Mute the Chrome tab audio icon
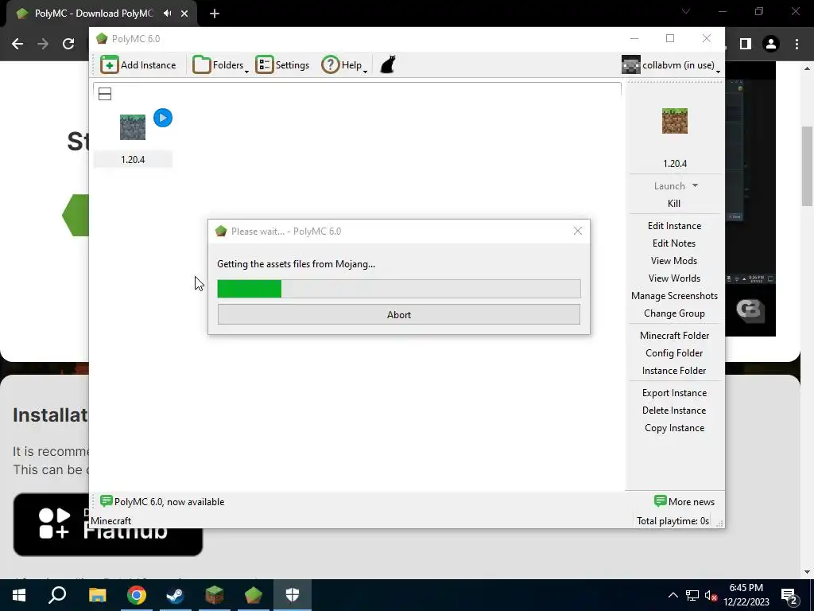The width and height of the screenshot is (814, 611). [167, 14]
